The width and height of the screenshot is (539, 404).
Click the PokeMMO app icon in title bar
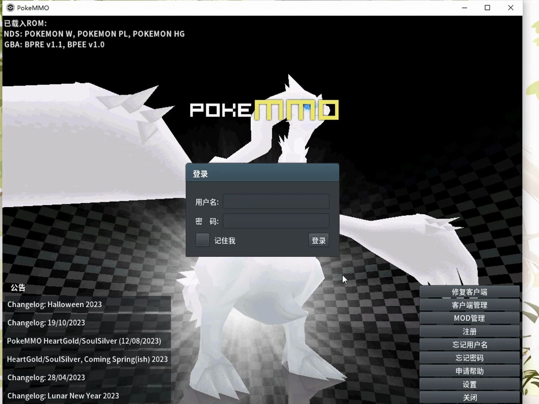[10, 7]
